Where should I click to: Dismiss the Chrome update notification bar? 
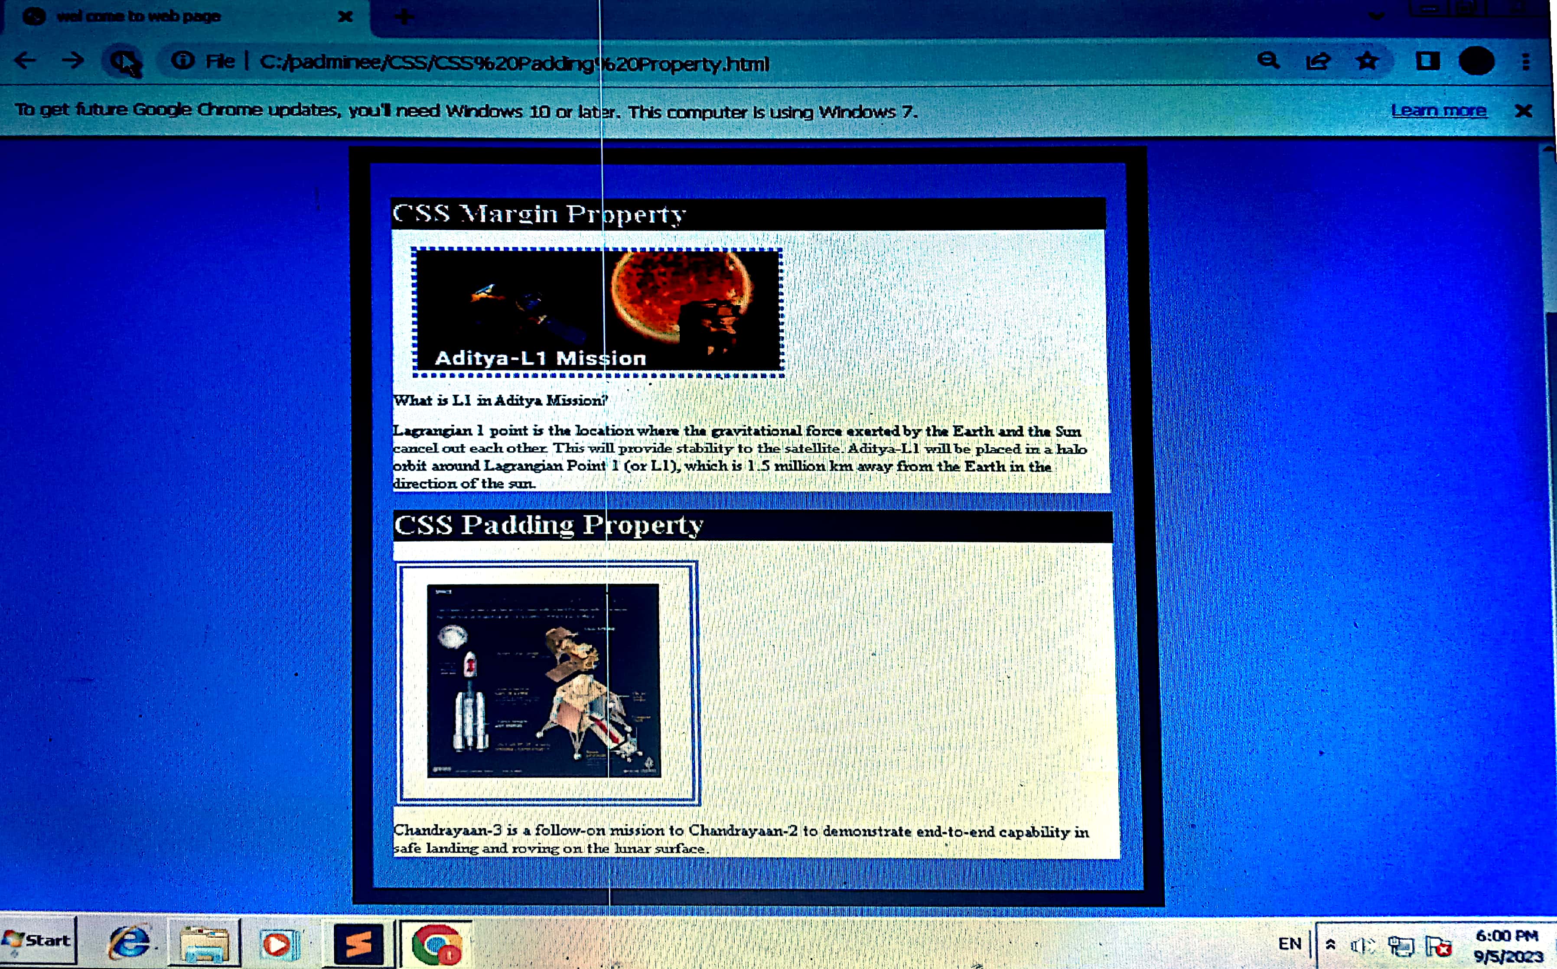tap(1523, 111)
